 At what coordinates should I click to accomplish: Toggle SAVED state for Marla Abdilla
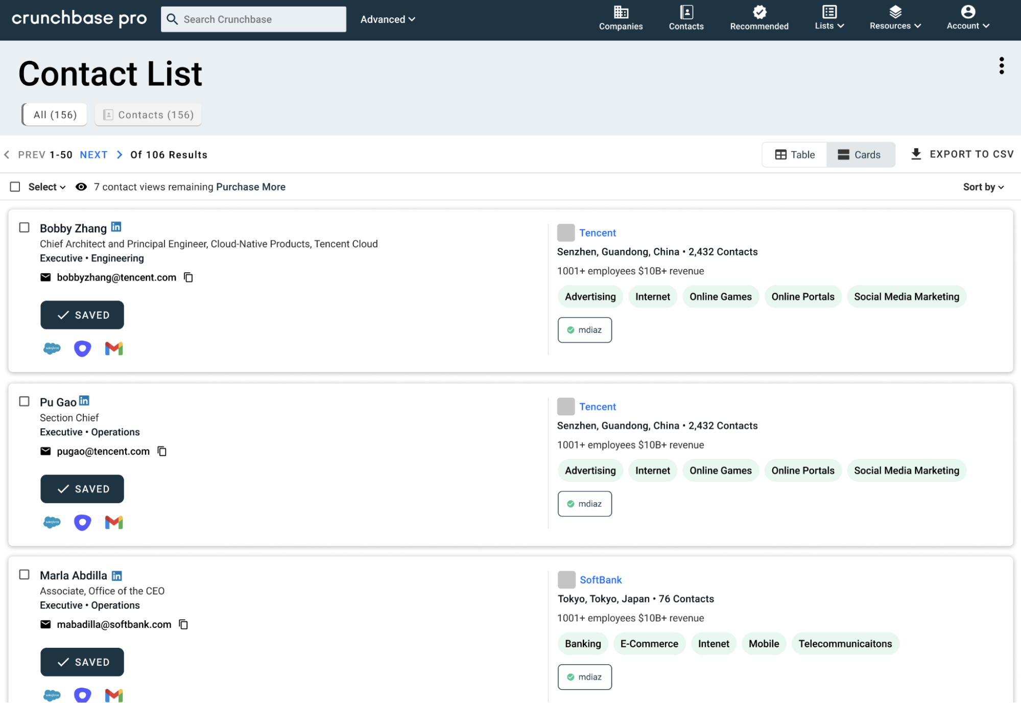pos(82,662)
